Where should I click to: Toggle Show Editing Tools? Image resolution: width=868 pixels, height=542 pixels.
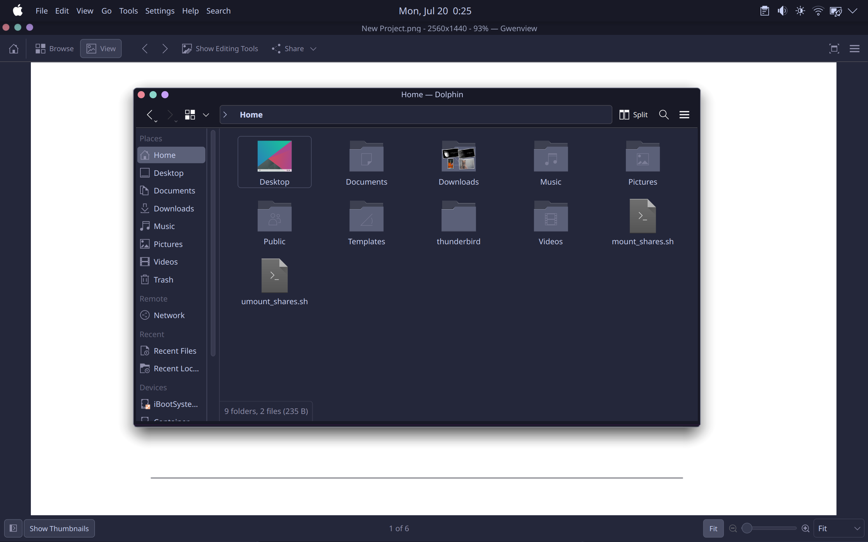tap(220, 48)
